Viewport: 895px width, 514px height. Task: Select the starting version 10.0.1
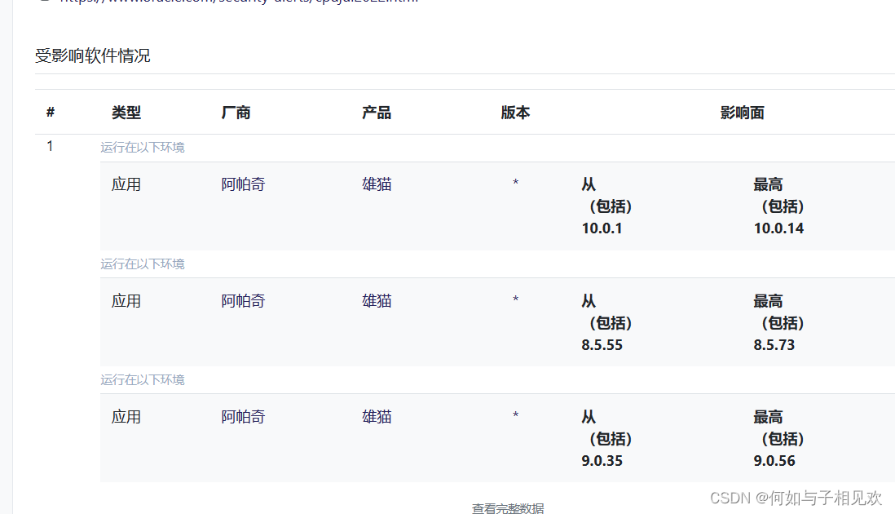tap(602, 228)
